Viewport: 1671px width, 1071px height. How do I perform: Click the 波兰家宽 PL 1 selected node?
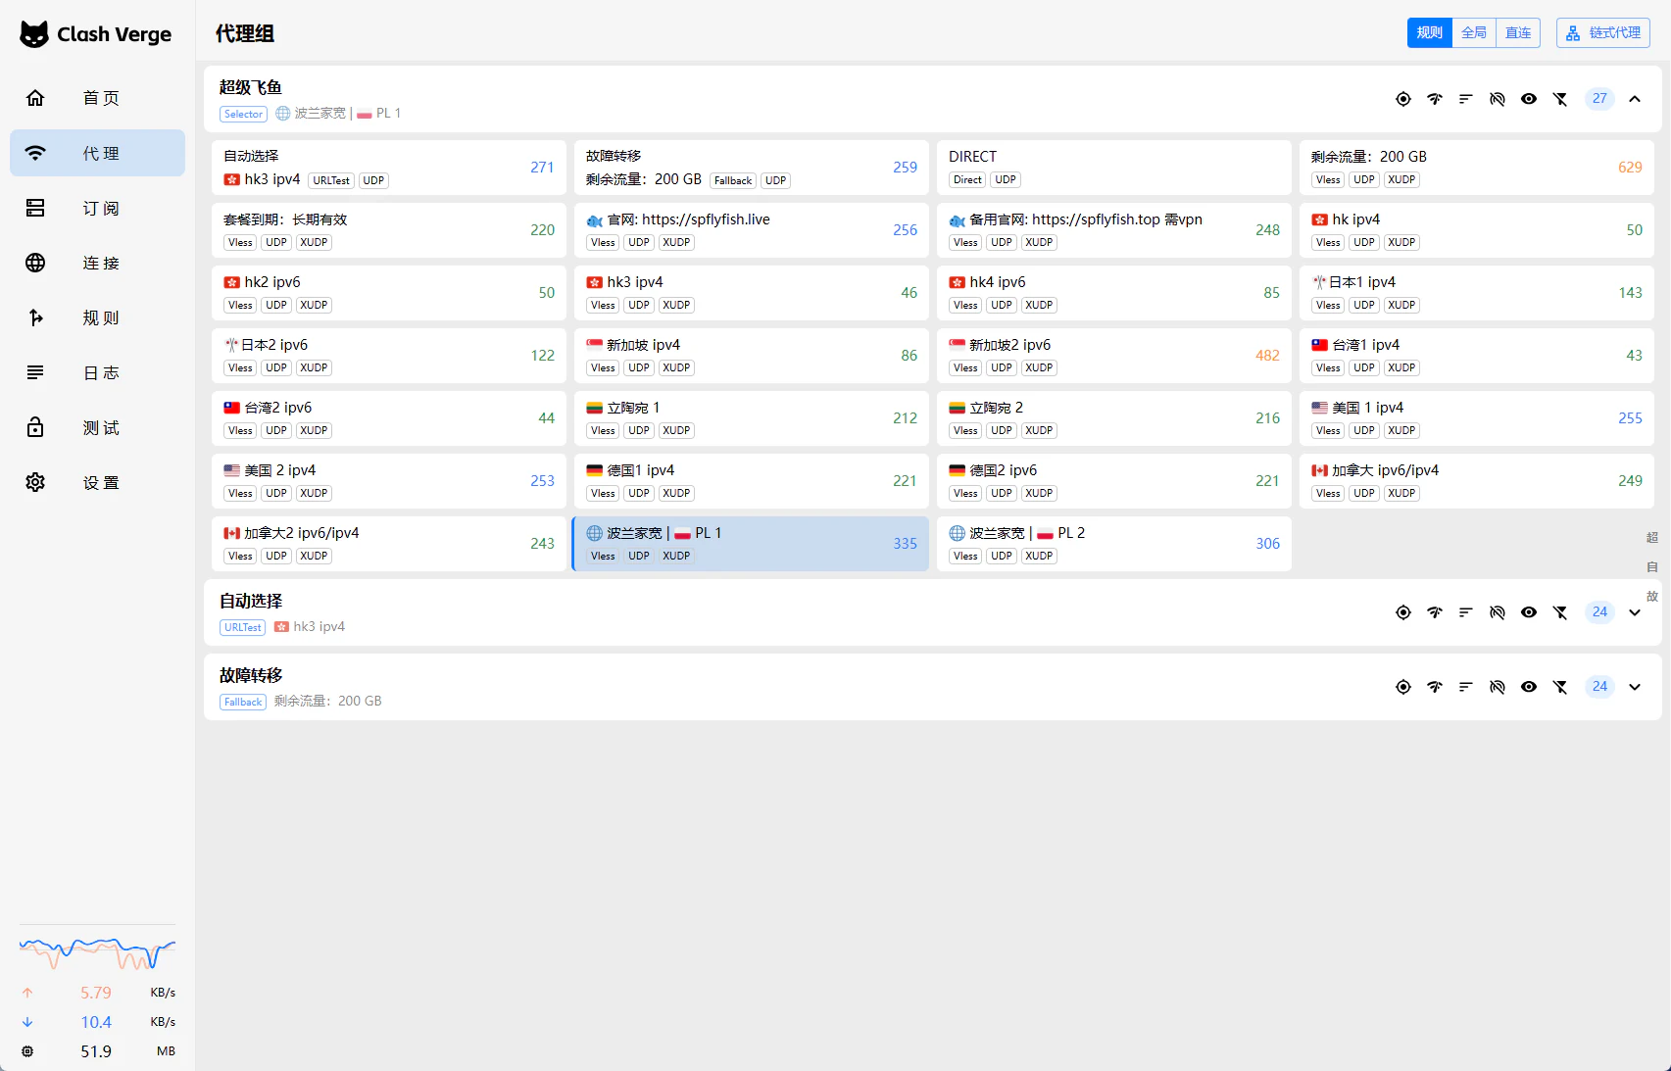click(752, 544)
